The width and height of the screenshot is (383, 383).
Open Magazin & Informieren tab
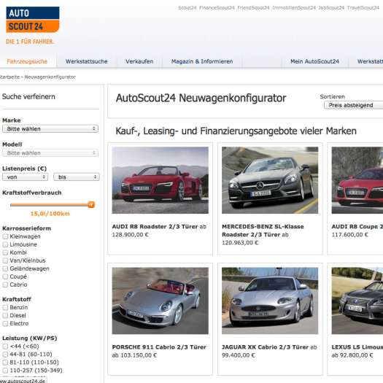tap(202, 61)
